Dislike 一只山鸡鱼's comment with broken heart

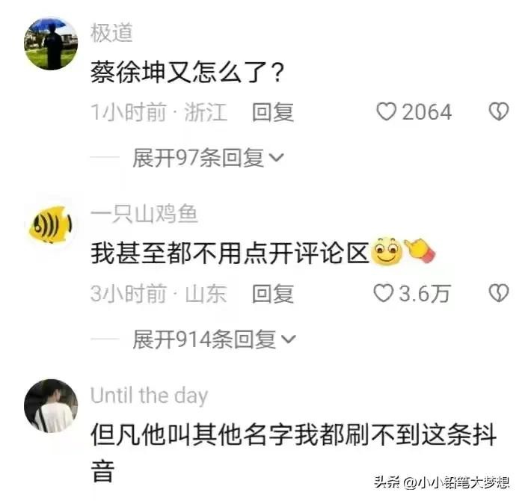(498, 293)
